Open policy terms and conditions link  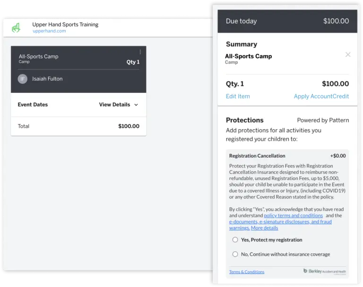(x=294, y=215)
